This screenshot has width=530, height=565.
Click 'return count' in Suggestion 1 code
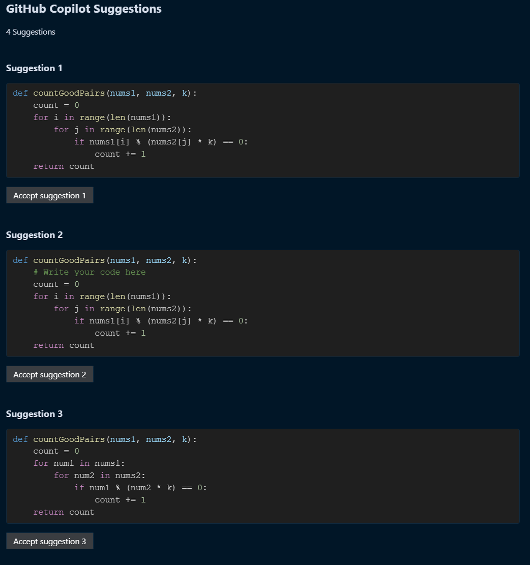[64, 166]
